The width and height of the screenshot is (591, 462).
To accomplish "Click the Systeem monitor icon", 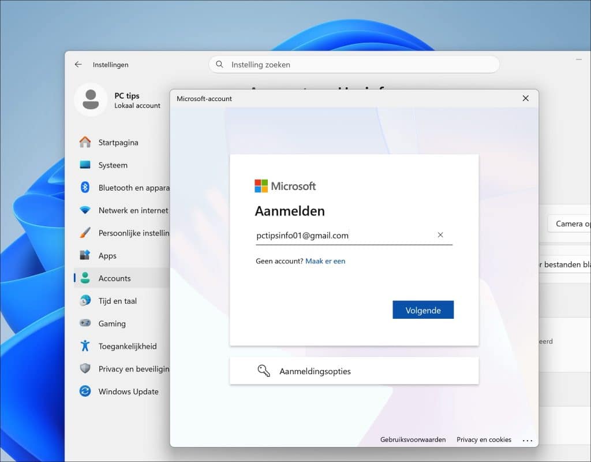I will (x=85, y=165).
